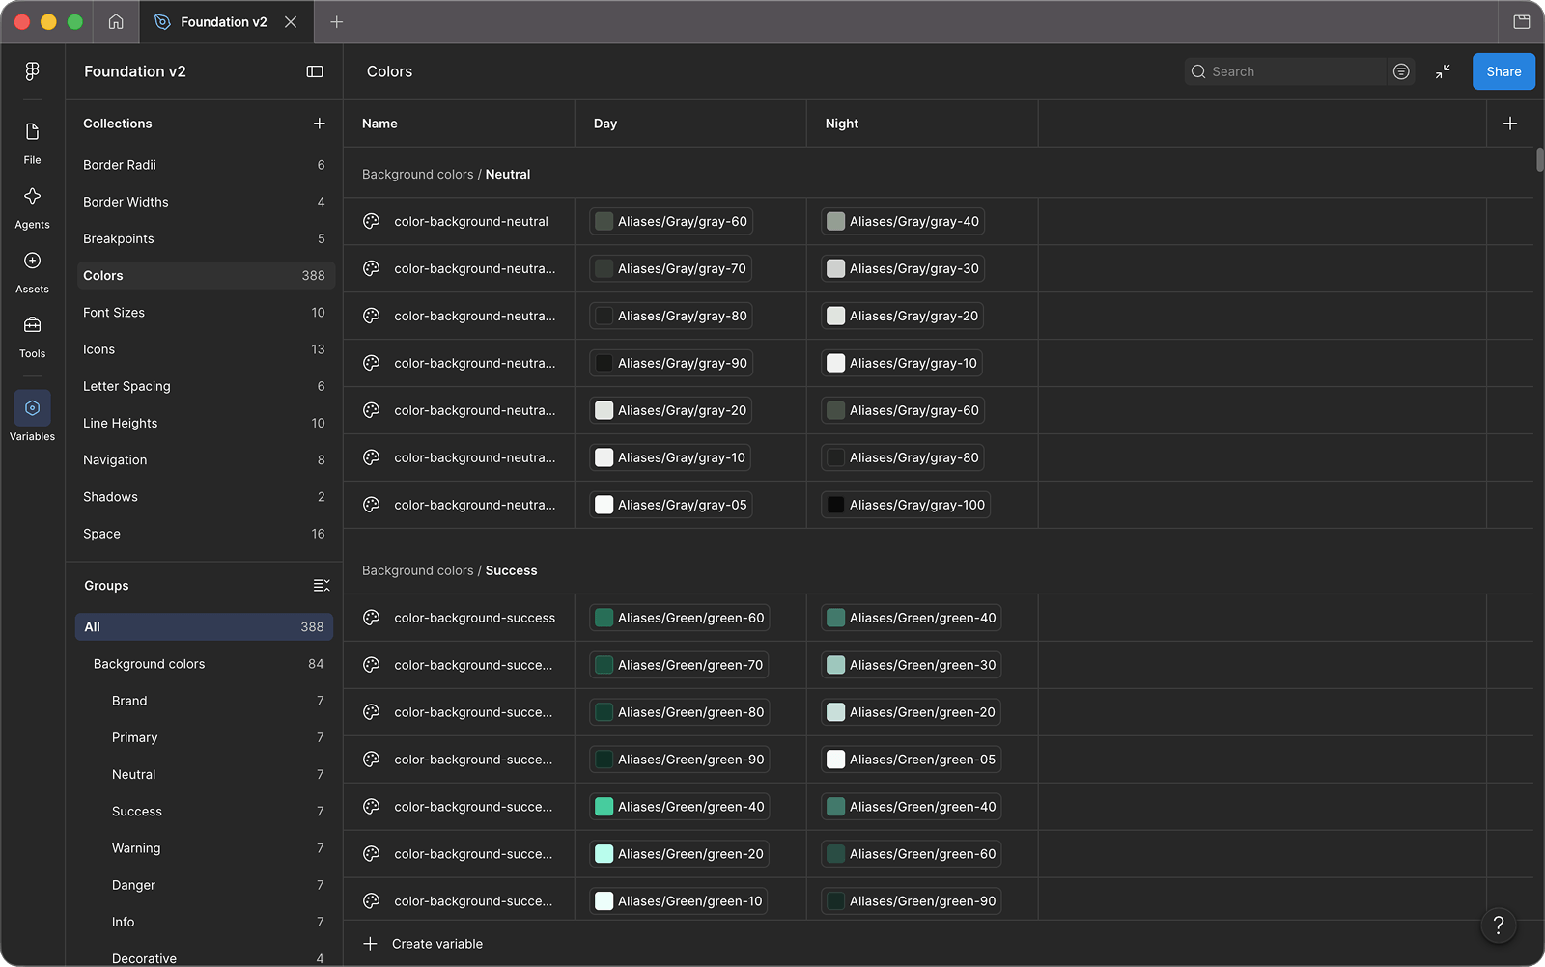
Task: Select the Danger group
Action: coord(205,885)
